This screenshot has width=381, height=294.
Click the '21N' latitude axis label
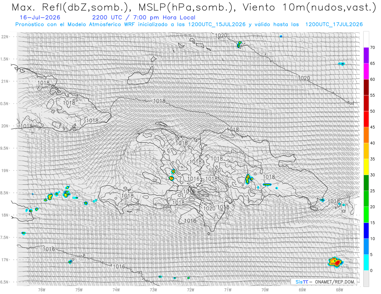[x=5, y=82]
